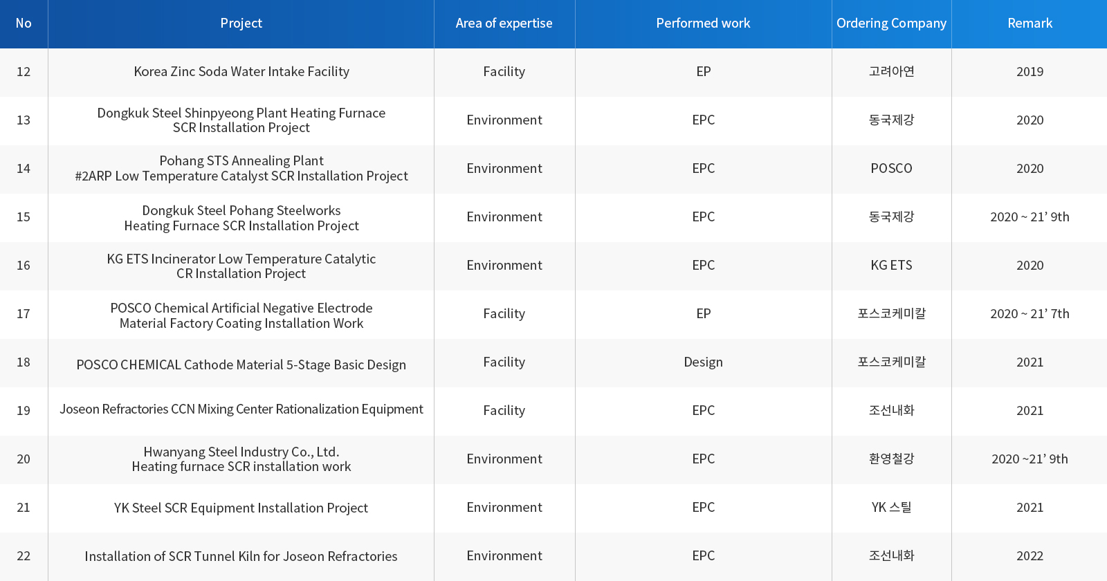Click the Design cell in row 18
The height and width of the screenshot is (581, 1107).
(x=703, y=362)
